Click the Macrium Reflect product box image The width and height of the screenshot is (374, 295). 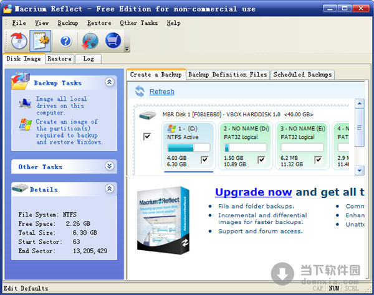coord(163,220)
